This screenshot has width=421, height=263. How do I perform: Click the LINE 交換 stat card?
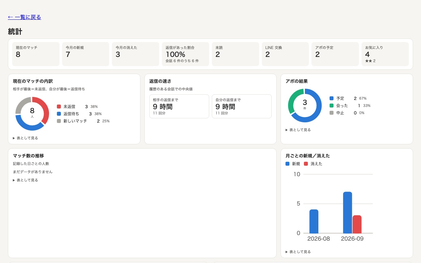coord(285,54)
